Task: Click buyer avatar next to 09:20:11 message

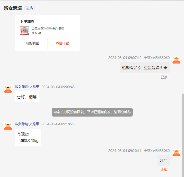Action: pos(176,153)
